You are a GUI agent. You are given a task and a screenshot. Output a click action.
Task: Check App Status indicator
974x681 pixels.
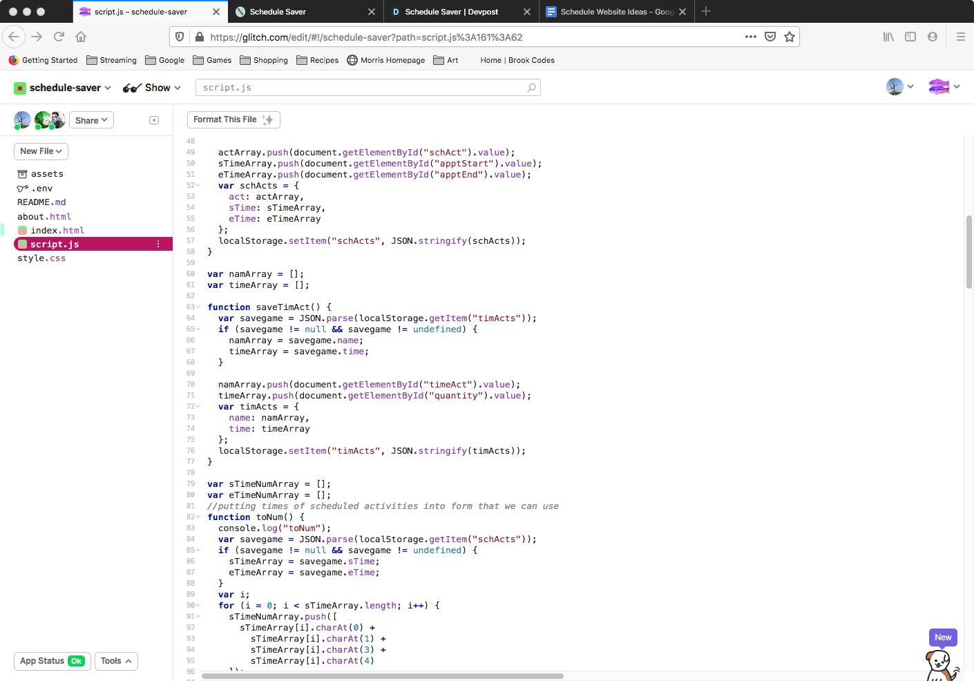click(x=52, y=661)
